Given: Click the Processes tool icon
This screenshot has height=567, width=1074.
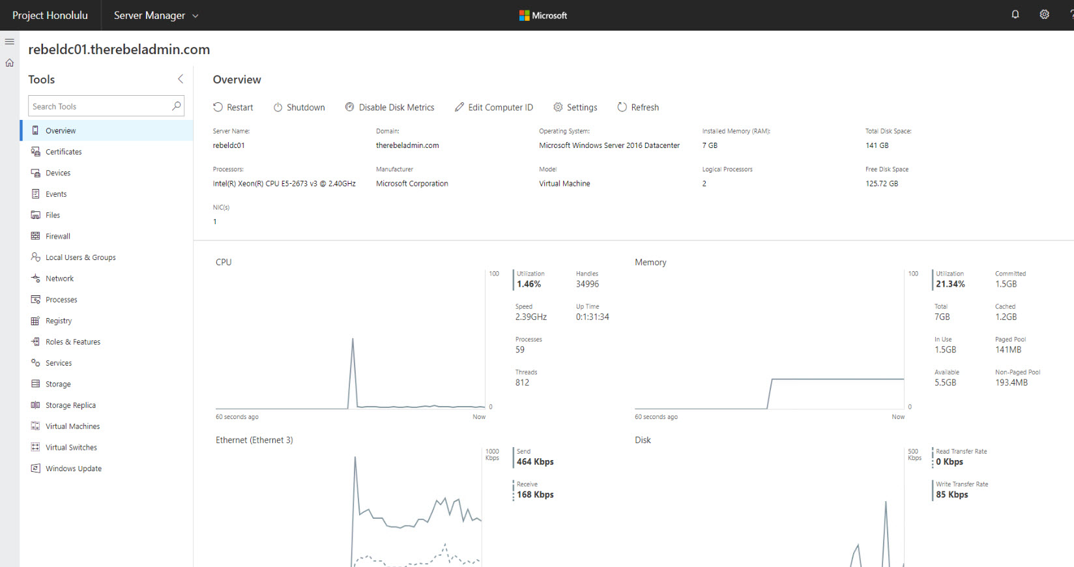Looking at the screenshot, I should [x=36, y=300].
